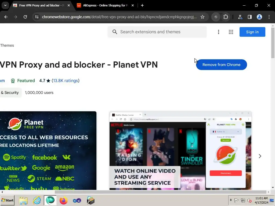Go back to previous page
Image resolution: width=275 pixels, height=206 pixels.
tap(6, 17)
